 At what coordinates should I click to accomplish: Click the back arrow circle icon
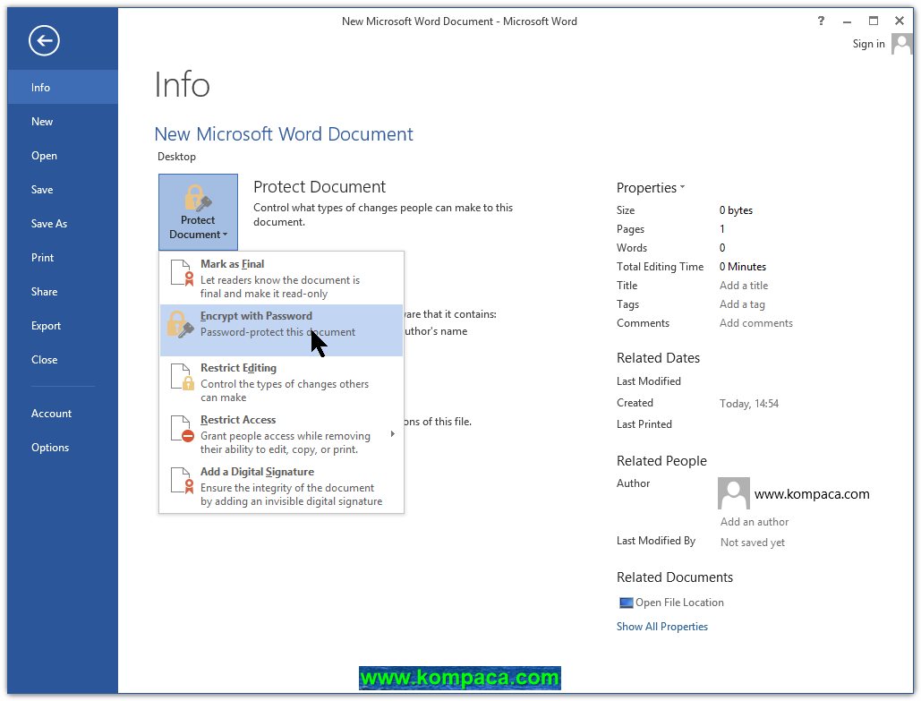(x=44, y=40)
